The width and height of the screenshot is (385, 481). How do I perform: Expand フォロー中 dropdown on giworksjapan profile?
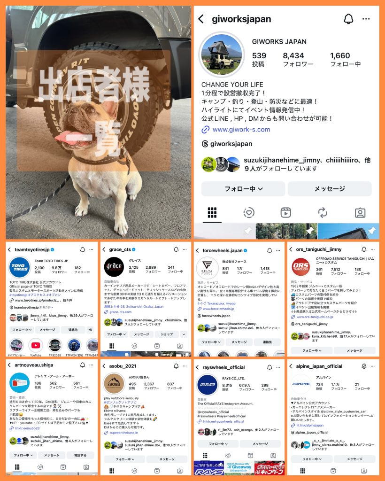(243, 189)
